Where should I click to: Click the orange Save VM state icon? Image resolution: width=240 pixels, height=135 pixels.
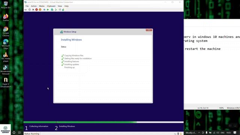(40, 10)
